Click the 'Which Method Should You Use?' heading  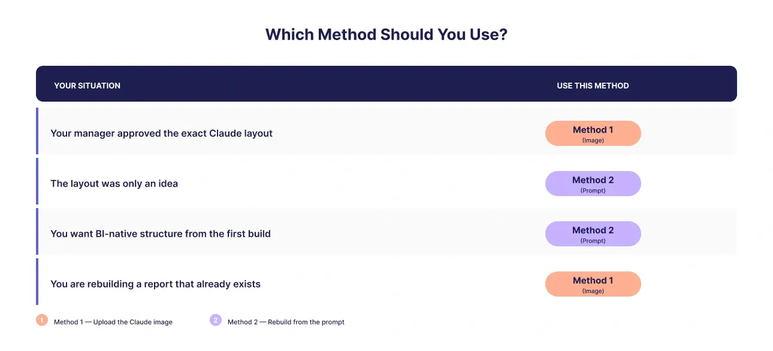(386, 34)
